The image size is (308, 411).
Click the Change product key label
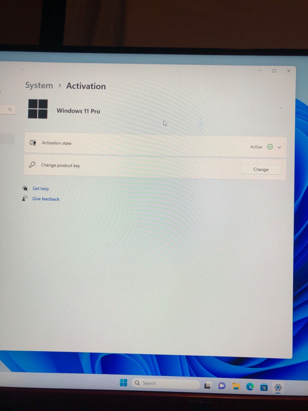point(61,165)
